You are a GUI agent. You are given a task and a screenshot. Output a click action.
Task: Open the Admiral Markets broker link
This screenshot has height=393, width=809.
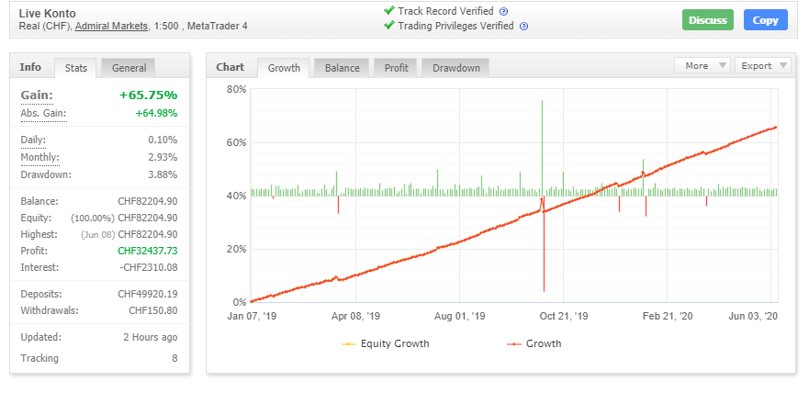(112, 27)
